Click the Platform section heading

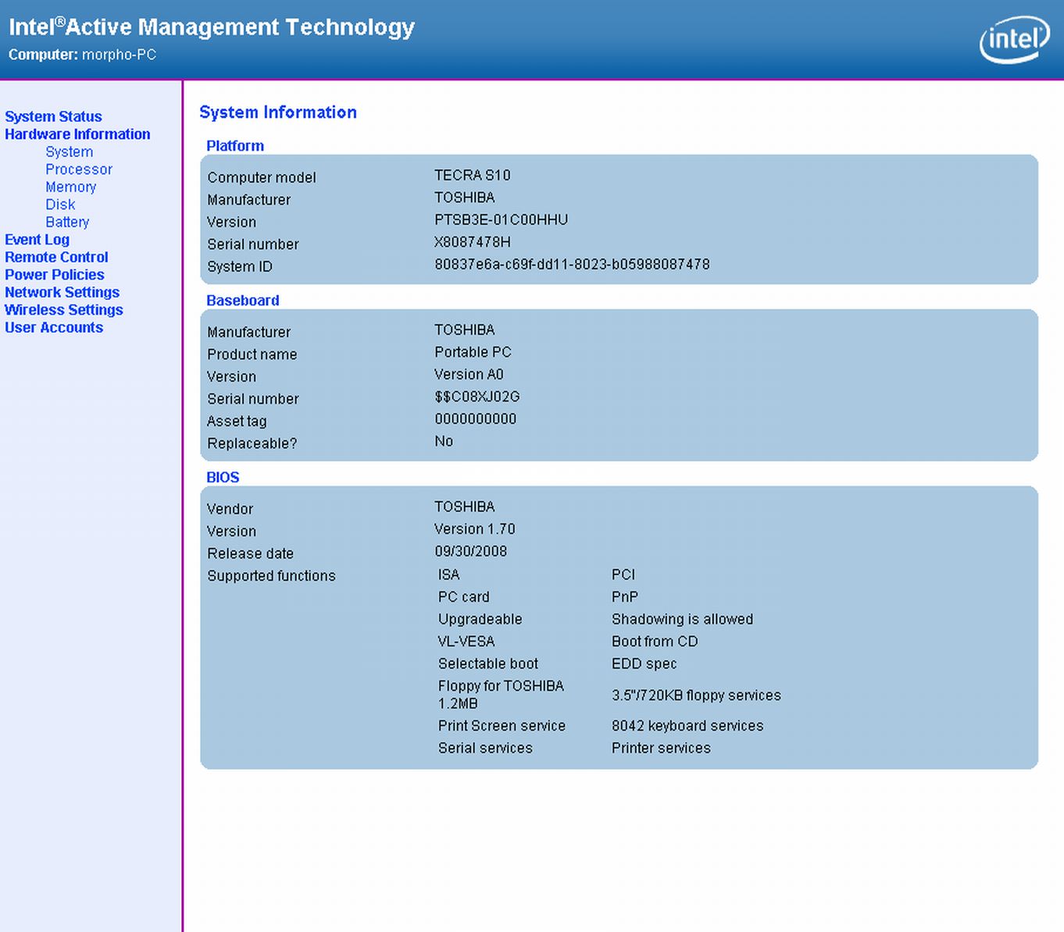[x=234, y=146]
